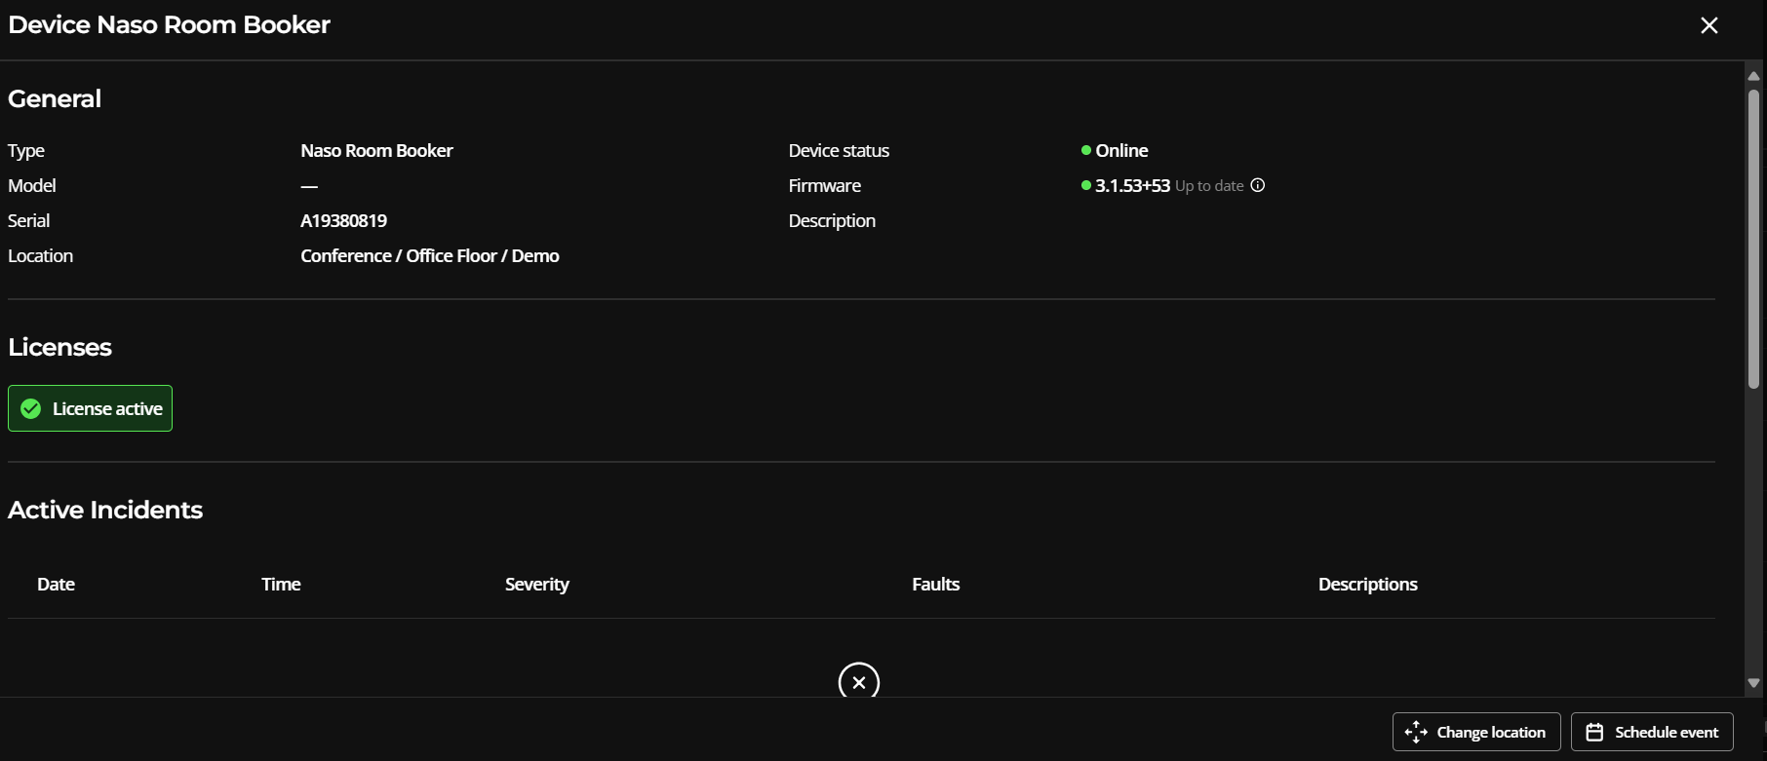
Task: Click the Model label
Action: point(32,185)
